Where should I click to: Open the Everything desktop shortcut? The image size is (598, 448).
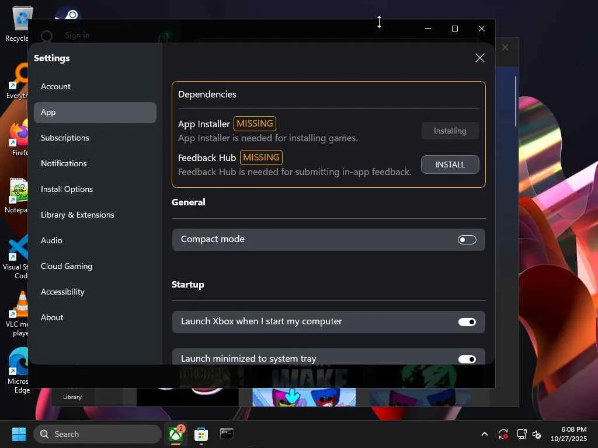coord(17,82)
